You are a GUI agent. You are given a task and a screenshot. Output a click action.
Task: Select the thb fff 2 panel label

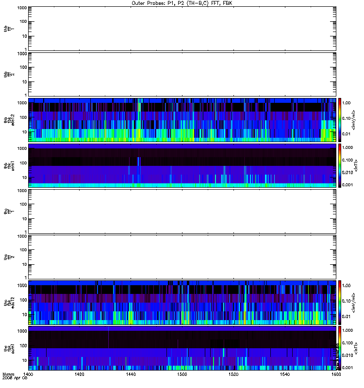[9, 75]
